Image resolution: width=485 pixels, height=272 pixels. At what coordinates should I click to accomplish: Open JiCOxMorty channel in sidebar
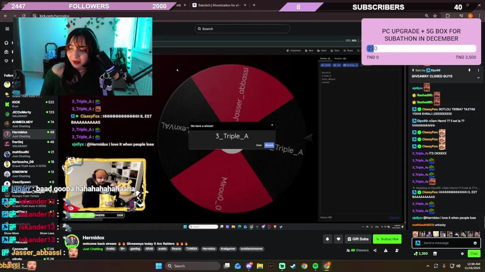click(x=29, y=114)
